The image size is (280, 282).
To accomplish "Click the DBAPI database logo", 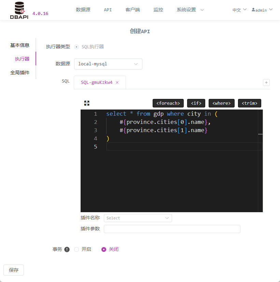I will pyautogui.click(x=19, y=10).
